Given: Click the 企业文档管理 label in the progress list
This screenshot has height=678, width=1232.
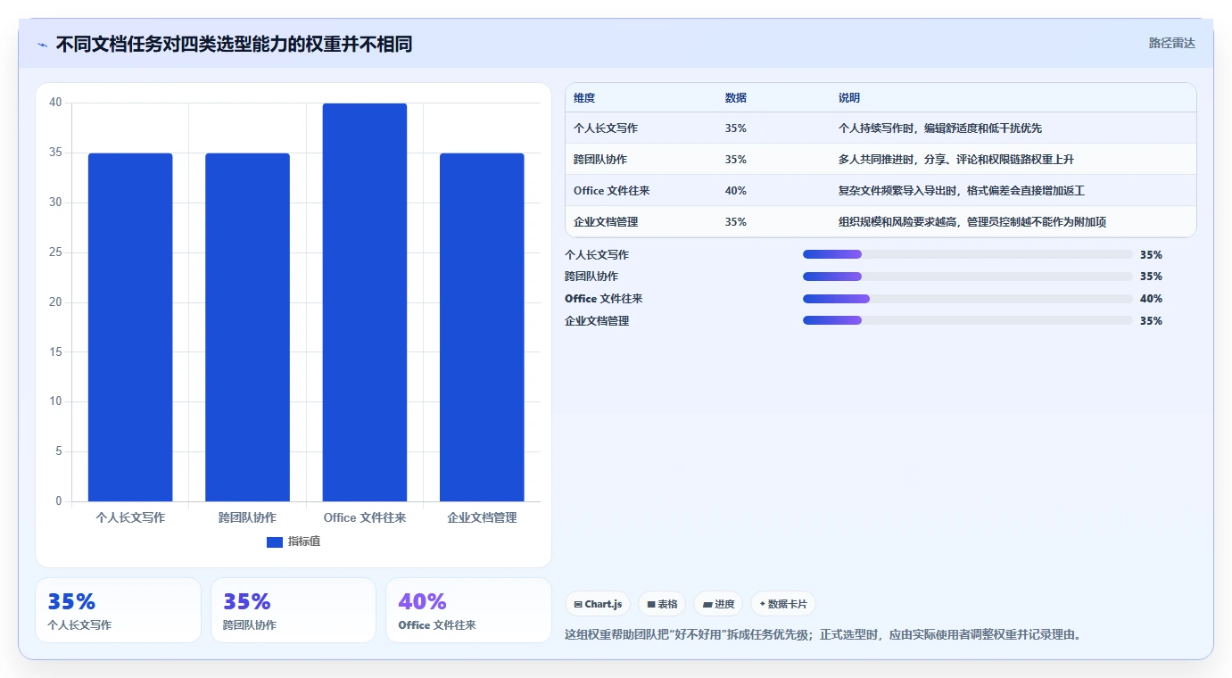Looking at the screenshot, I should tap(597, 321).
